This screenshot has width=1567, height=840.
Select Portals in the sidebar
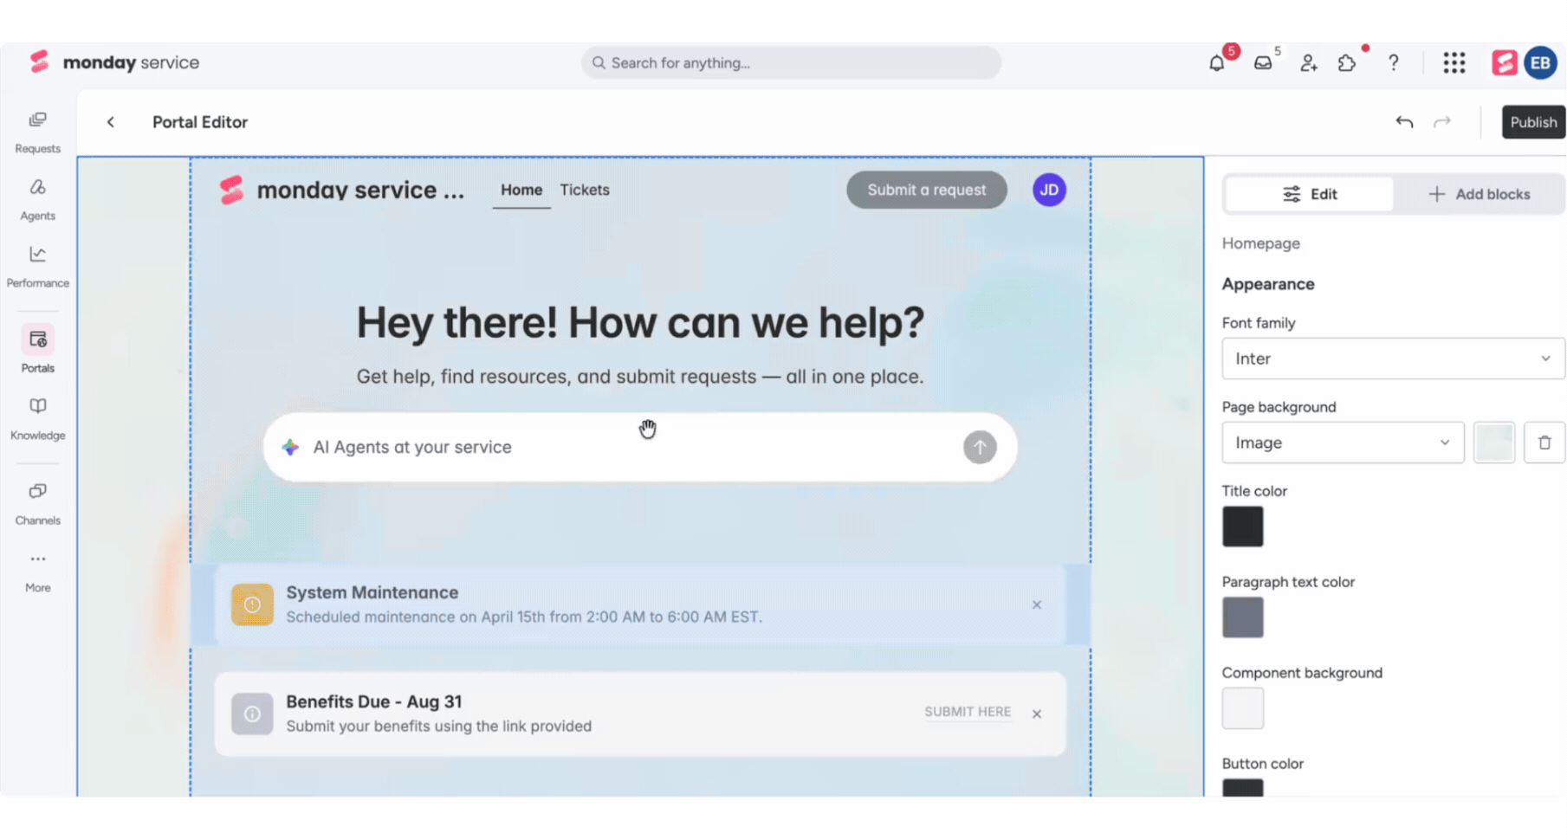click(x=38, y=350)
